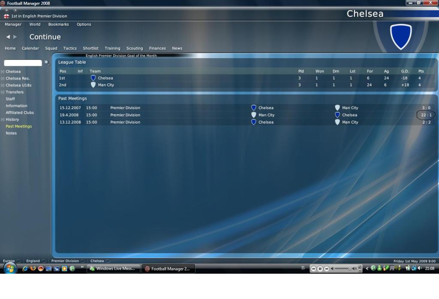Open Notes in the sidebar

(11, 133)
